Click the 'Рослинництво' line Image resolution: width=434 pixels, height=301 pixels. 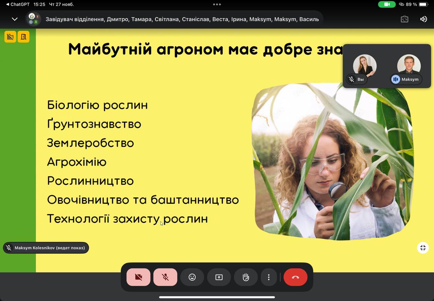click(x=90, y=181)
